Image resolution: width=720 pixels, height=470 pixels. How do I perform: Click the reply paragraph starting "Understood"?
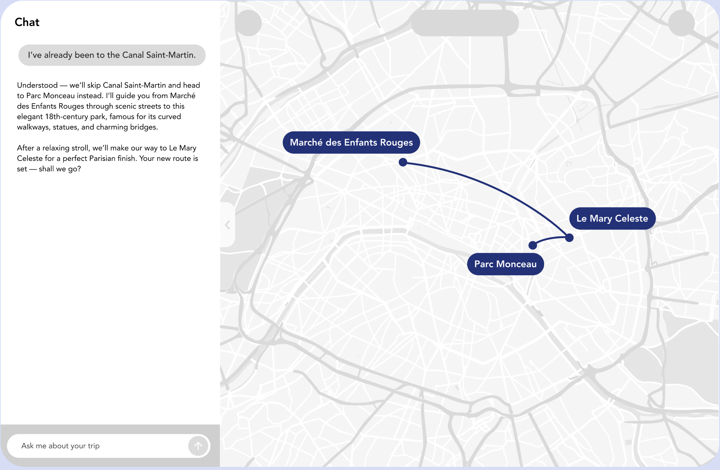click(109, 106)
